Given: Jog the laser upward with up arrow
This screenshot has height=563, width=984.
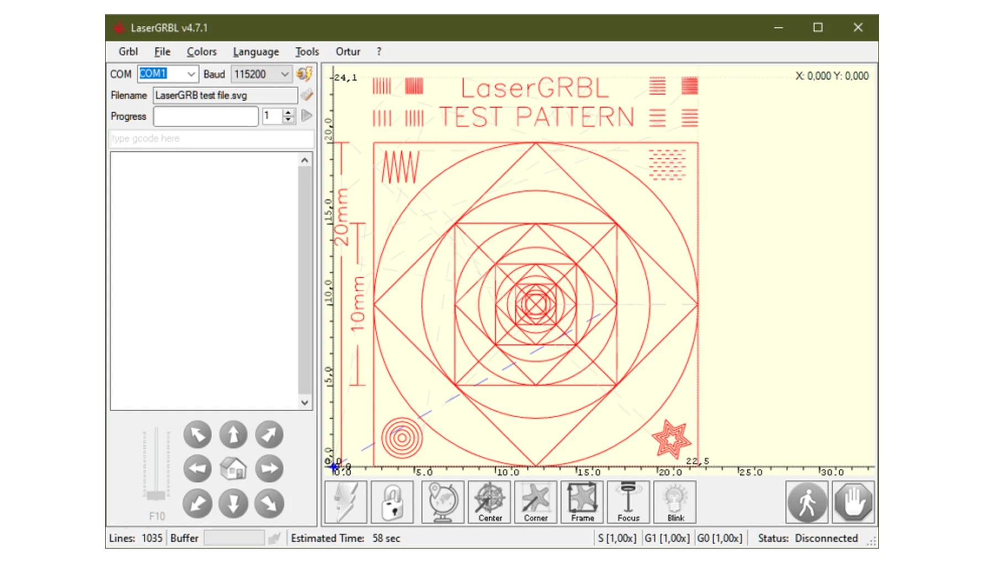Looking at the screenshot, I should pos(233,435).
